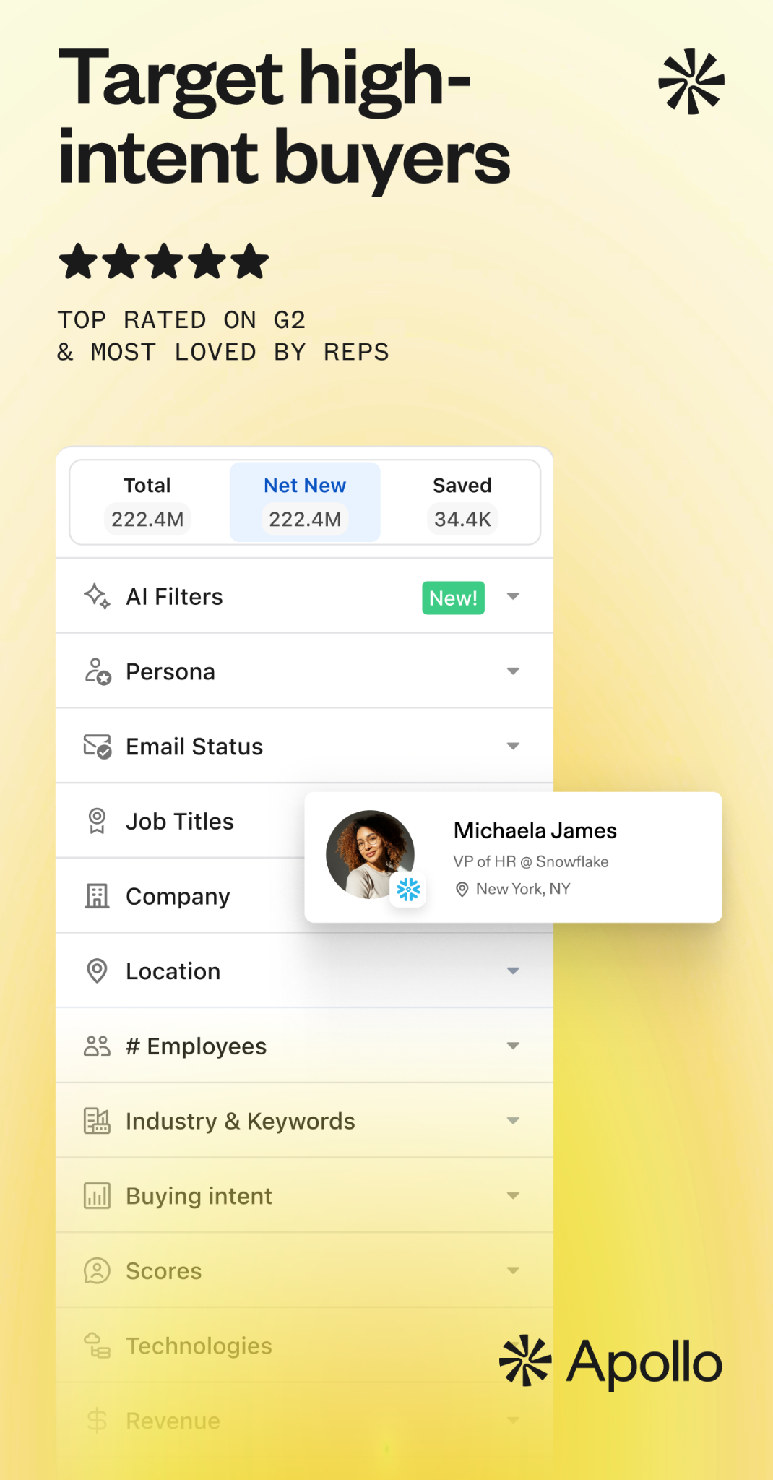Select the Net New tab
The image size is (773, 1480).
[305, 502]
